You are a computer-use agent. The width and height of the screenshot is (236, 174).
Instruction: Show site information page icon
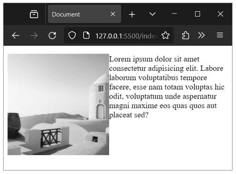click(86, 36)
